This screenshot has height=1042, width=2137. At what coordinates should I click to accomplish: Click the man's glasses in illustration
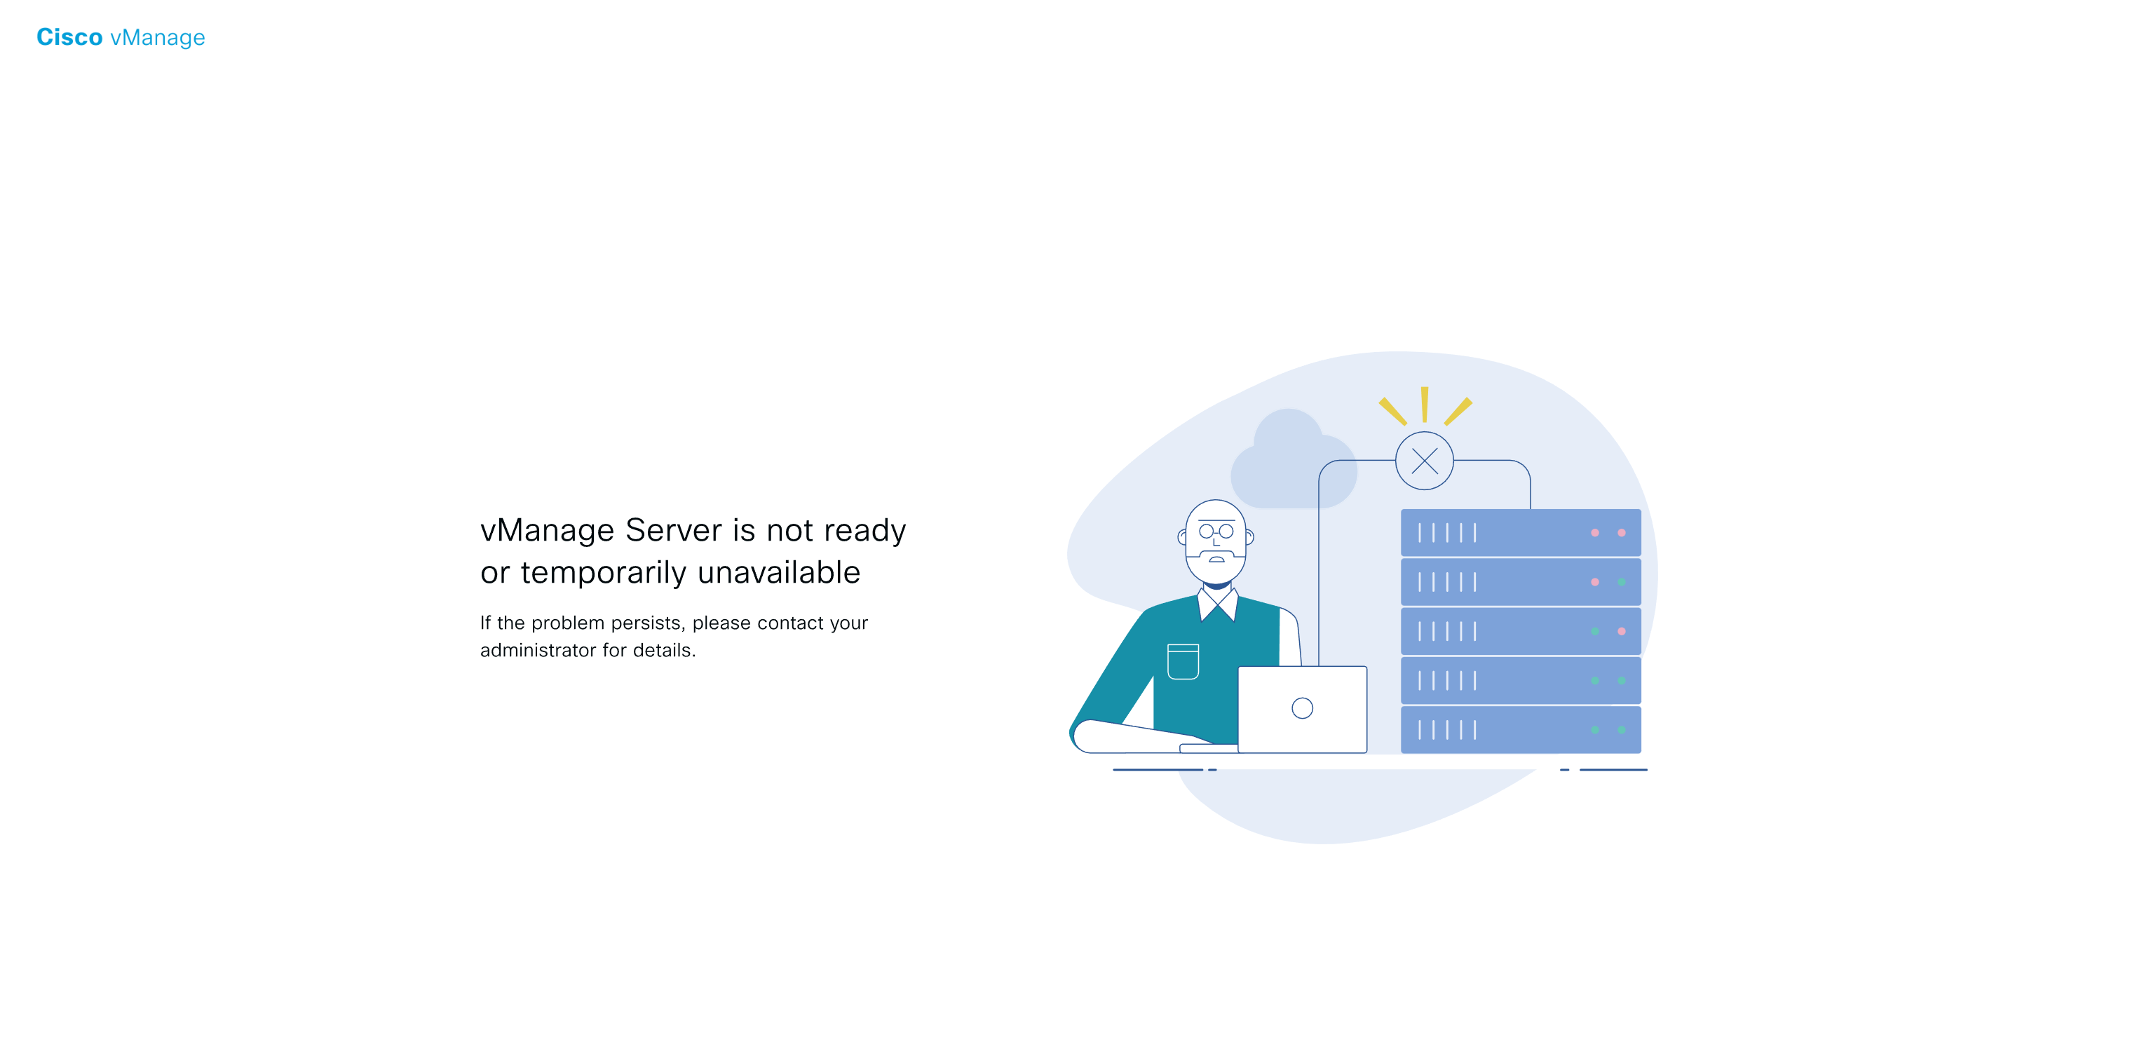(1215, 531)
